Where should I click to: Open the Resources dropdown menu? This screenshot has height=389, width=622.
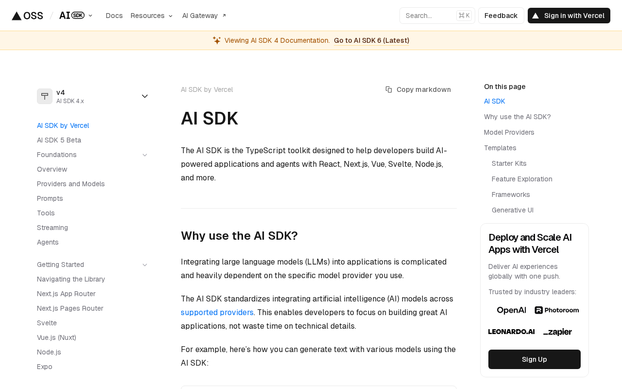point(152,16)
